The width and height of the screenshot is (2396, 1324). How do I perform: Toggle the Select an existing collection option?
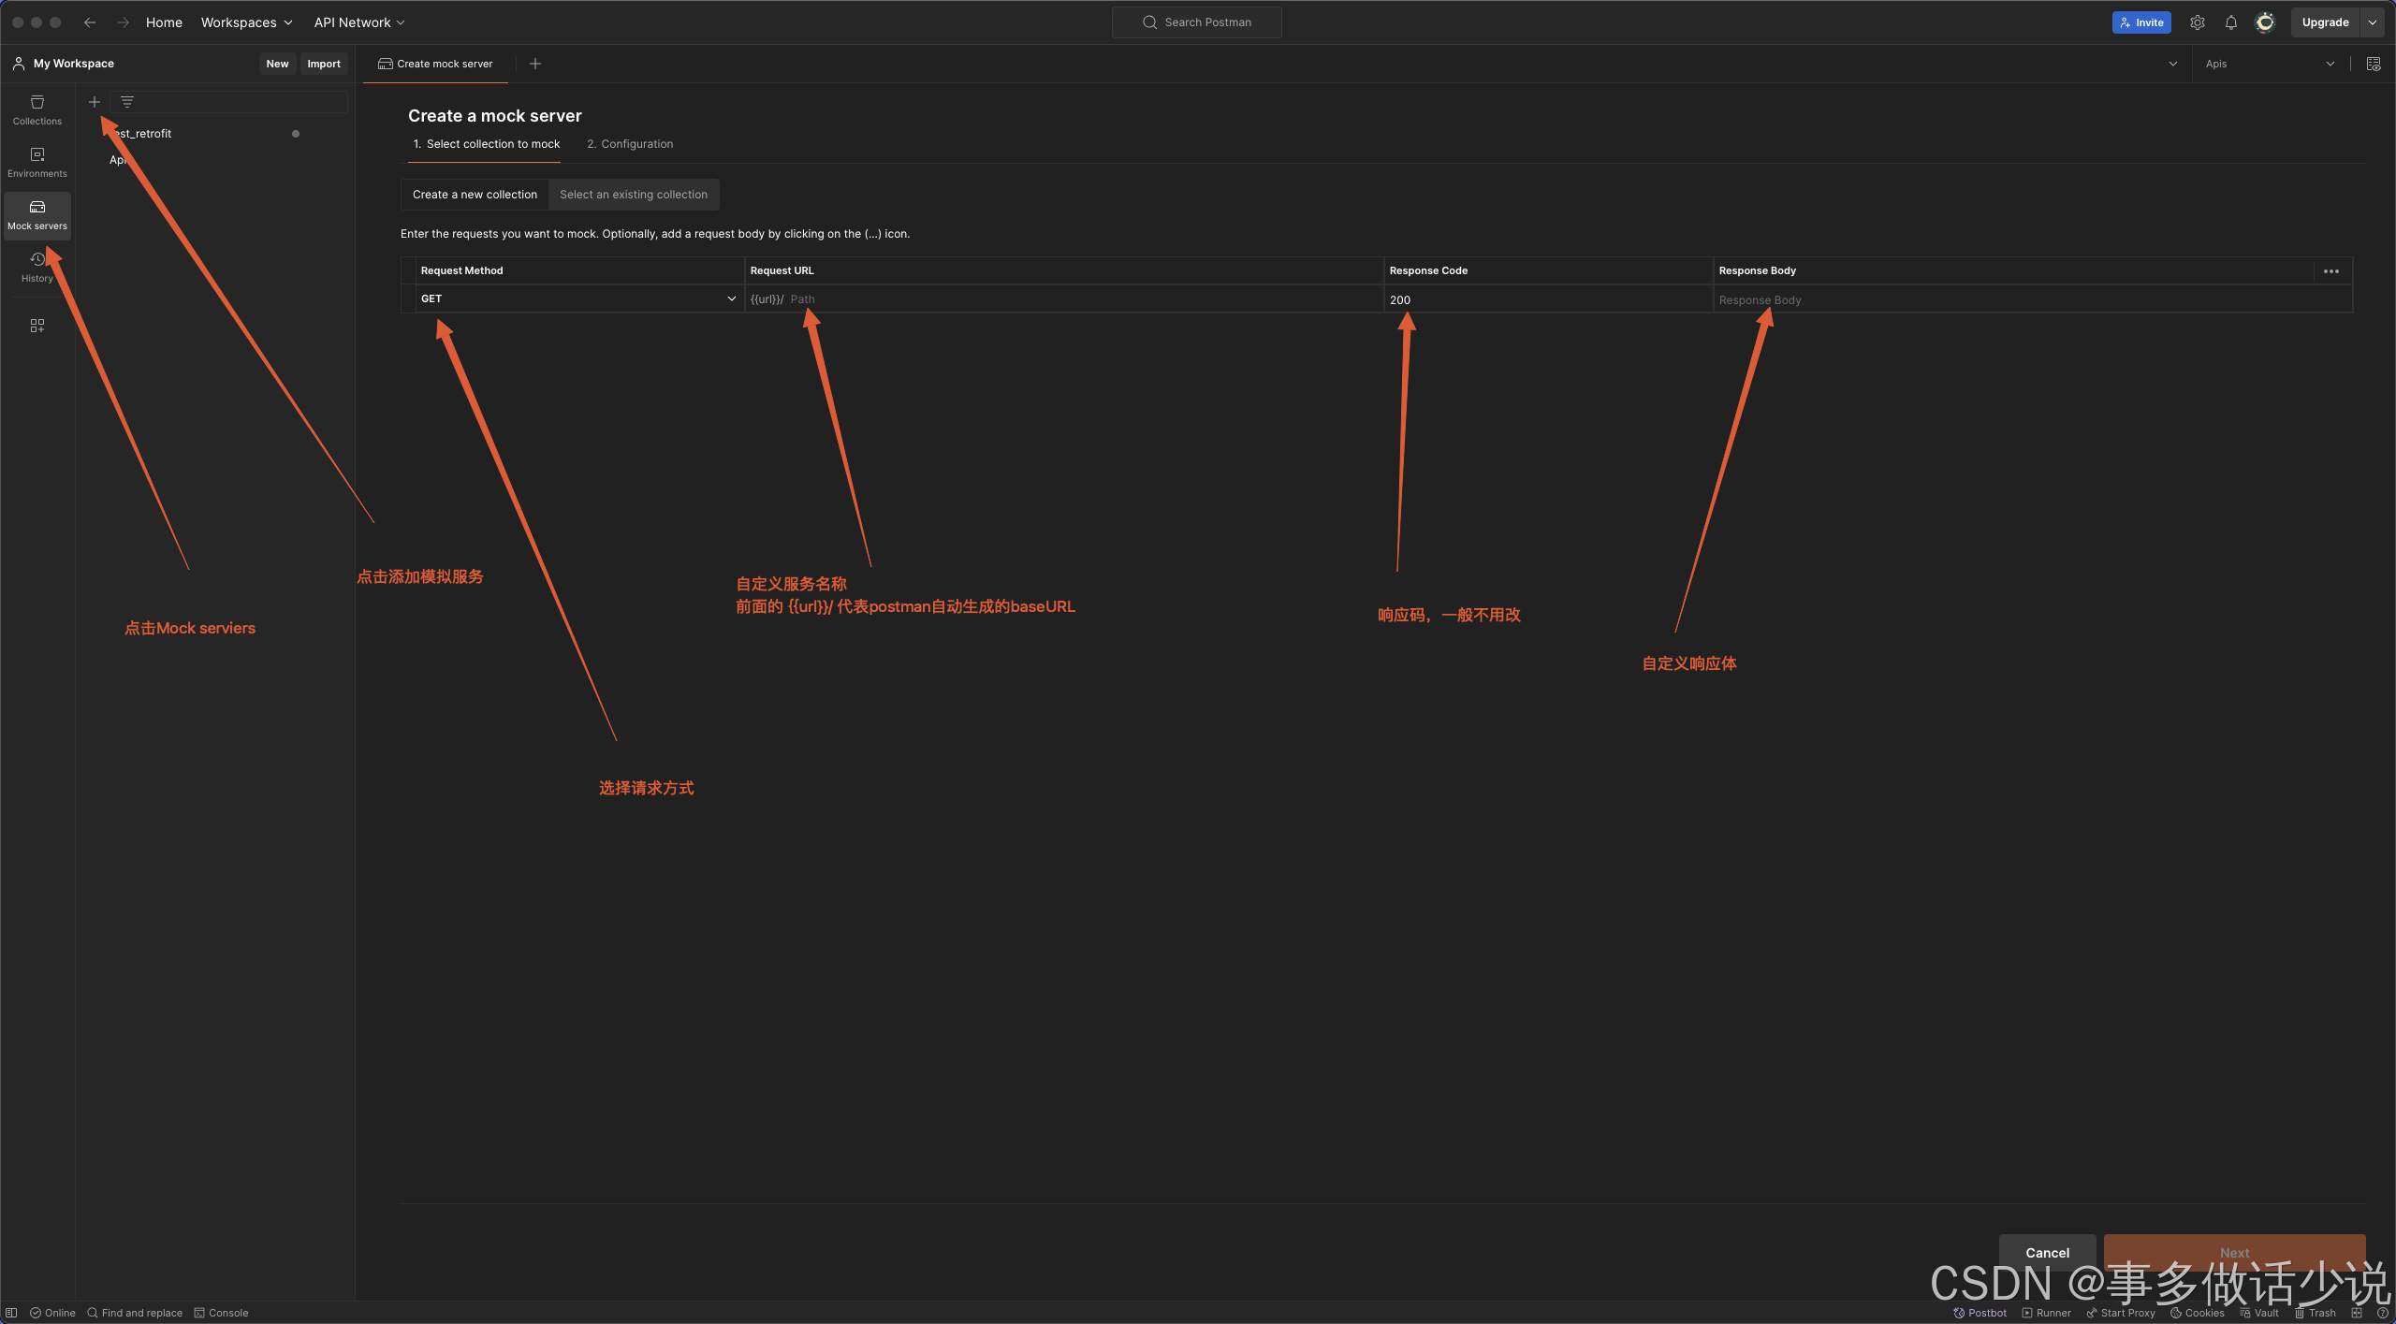633,194
